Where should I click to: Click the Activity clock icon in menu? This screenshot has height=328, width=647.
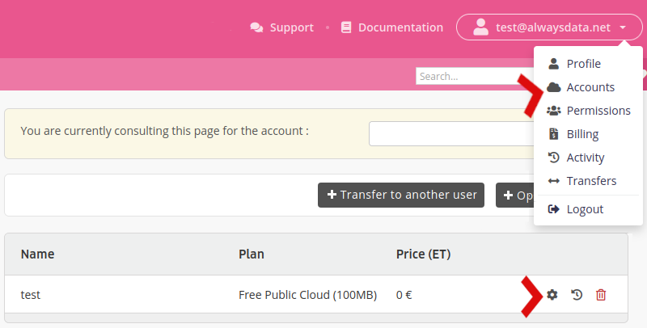[x=554, y=158]
